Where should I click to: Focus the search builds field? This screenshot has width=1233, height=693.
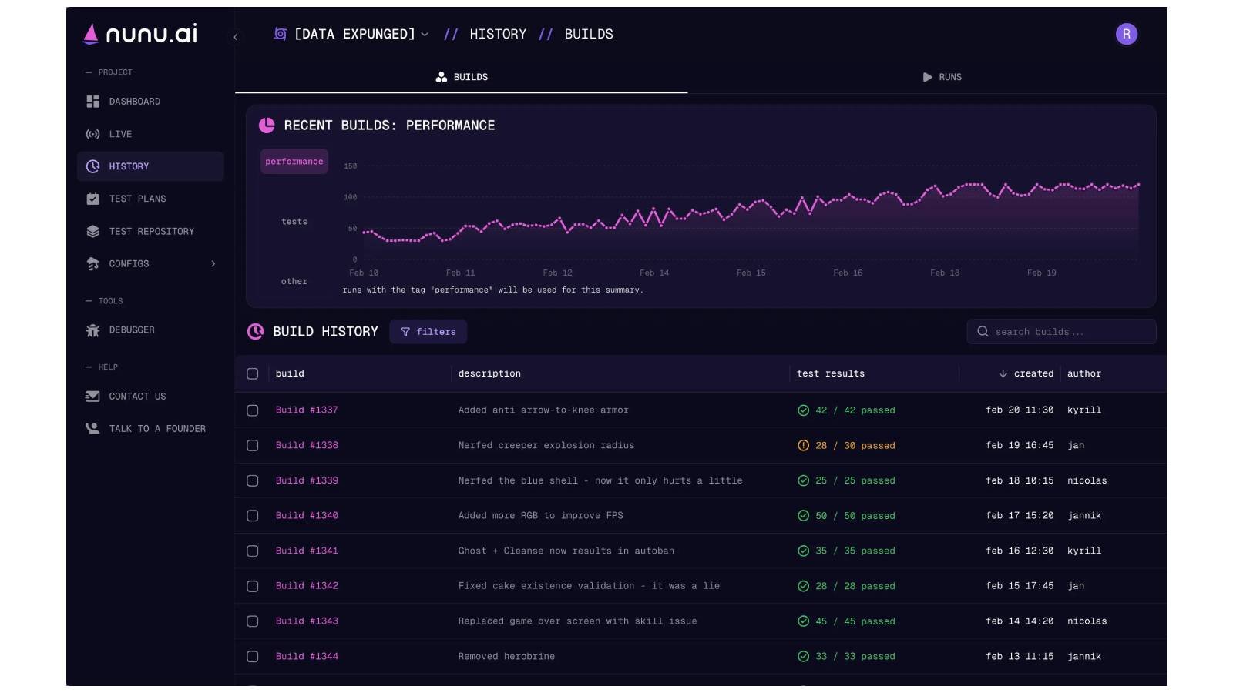(1061, 332)
